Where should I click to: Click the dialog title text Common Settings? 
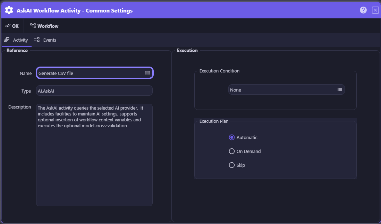pos(109,10)
